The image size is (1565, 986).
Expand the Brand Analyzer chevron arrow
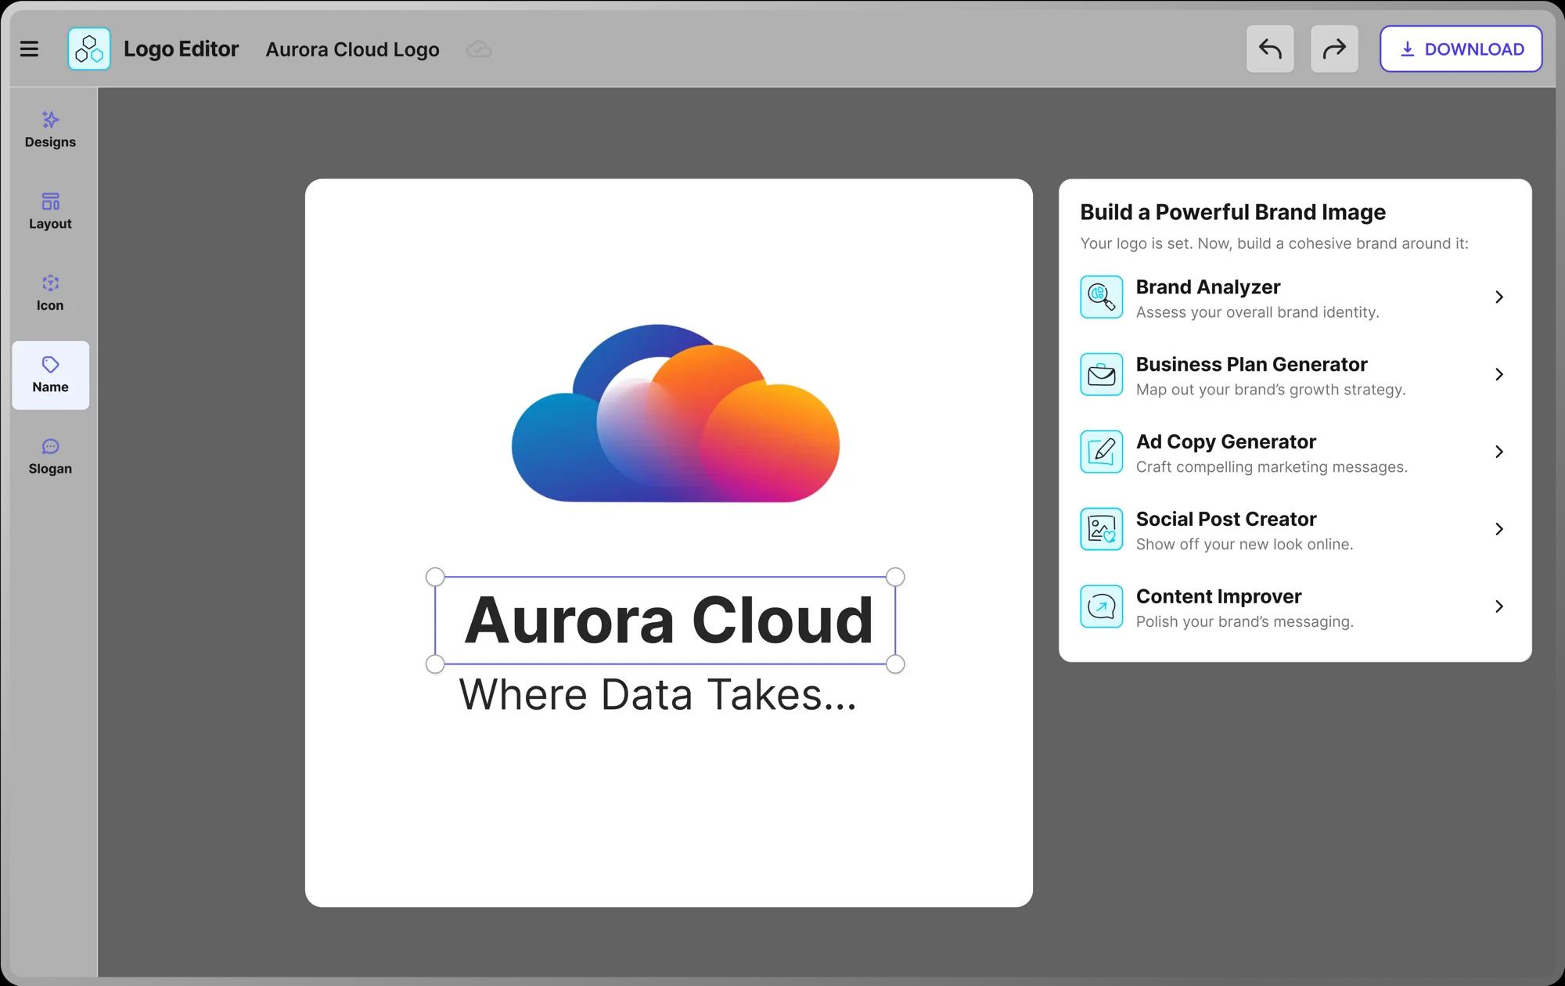pos(1498,297)
